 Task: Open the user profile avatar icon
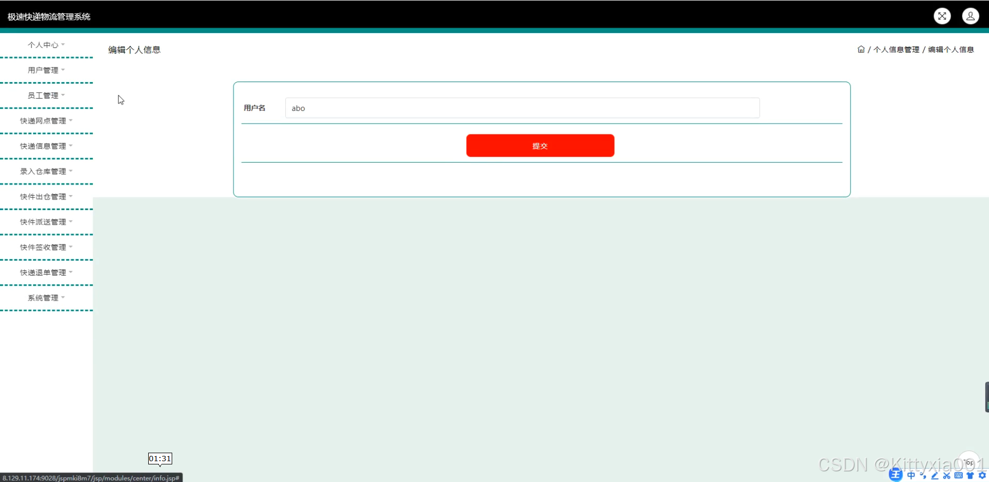pyautogui.click(x=970, y=16)
